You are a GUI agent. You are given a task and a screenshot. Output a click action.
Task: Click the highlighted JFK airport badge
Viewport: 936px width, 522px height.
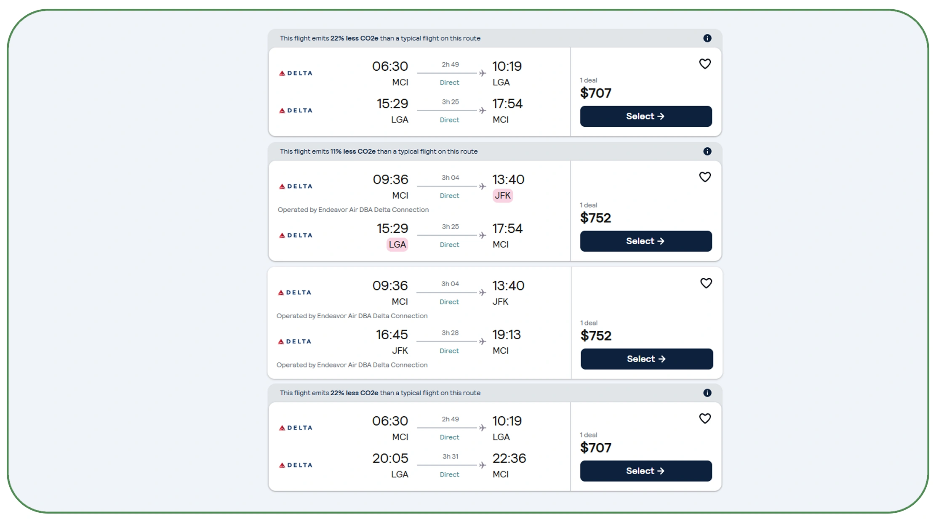[502, 195]
